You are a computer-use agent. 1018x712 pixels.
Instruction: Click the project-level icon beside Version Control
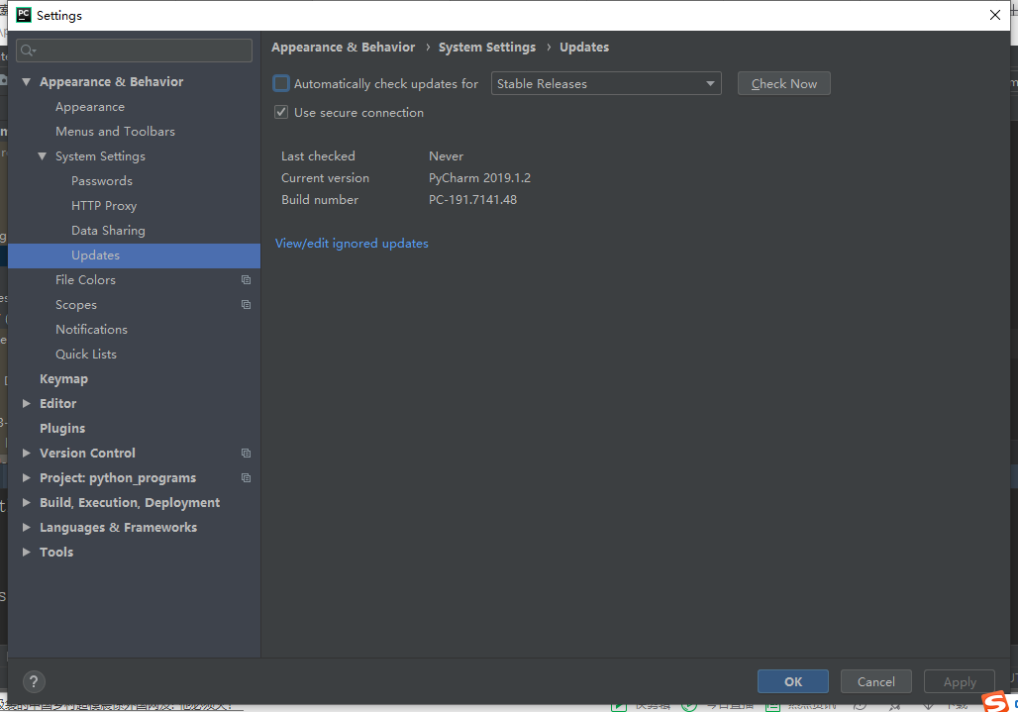coord(246,453)
